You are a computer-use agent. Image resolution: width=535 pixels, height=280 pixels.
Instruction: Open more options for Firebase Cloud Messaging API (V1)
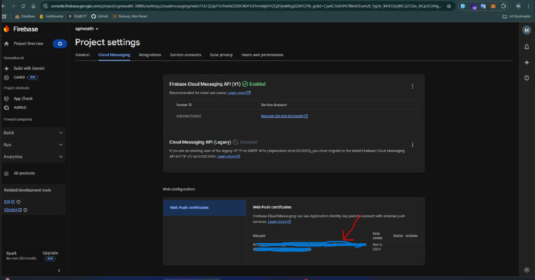click(x=412, y=87)
